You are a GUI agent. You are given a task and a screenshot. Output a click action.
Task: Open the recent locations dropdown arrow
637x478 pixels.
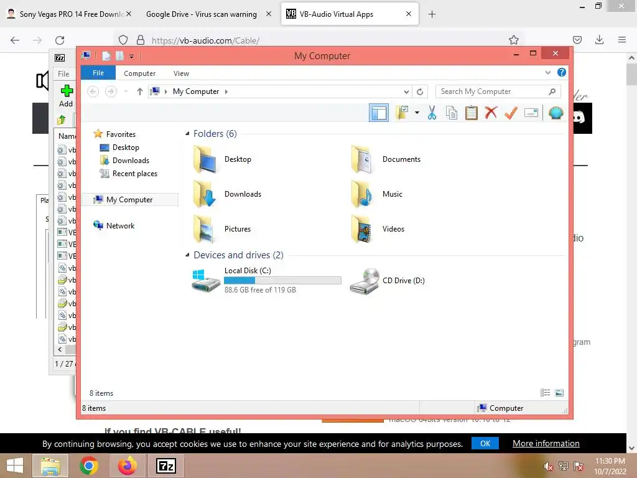(x=126, y=91)
